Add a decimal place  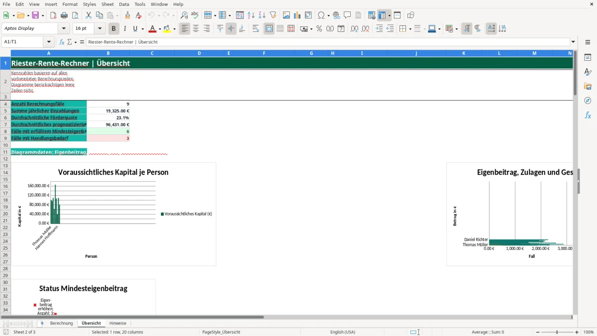click(354, 29)
